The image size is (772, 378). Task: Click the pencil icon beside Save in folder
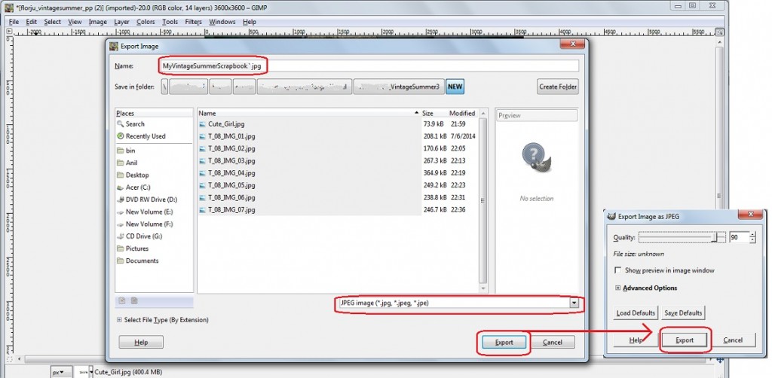point(166,87)
